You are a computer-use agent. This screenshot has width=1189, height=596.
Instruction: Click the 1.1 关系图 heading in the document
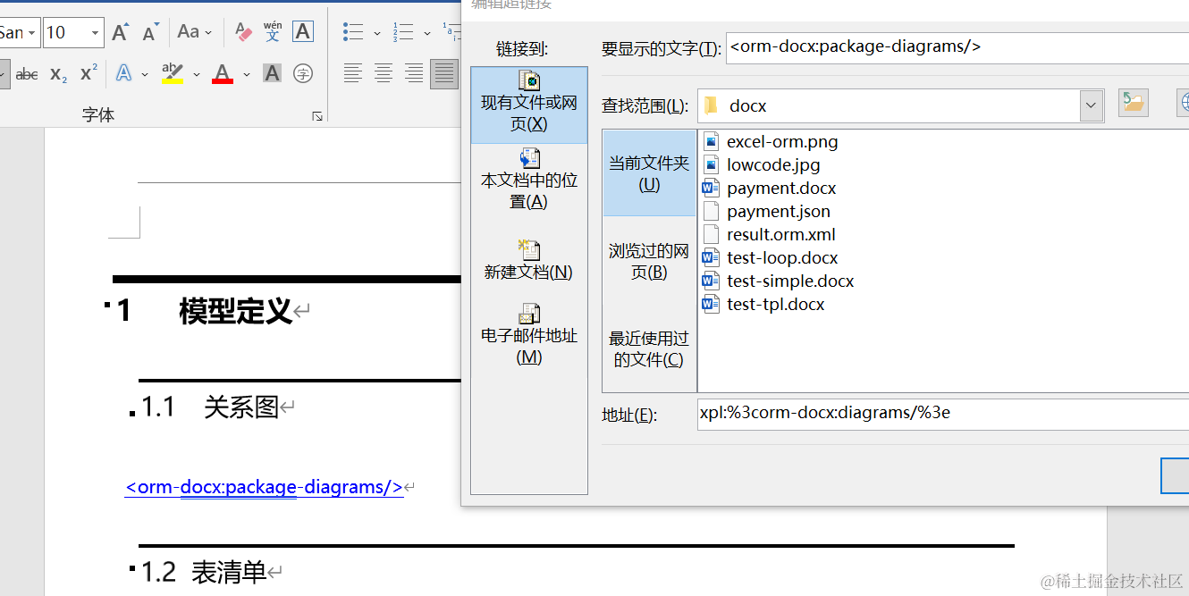[210, 407]
